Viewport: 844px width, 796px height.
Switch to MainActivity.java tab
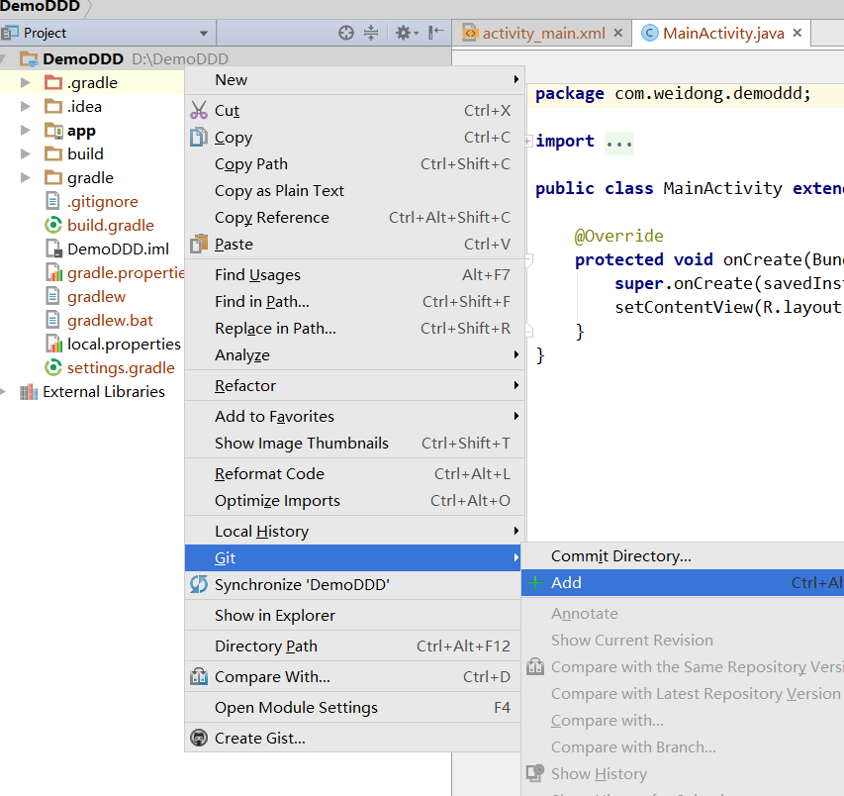click(x=723, y=34)
